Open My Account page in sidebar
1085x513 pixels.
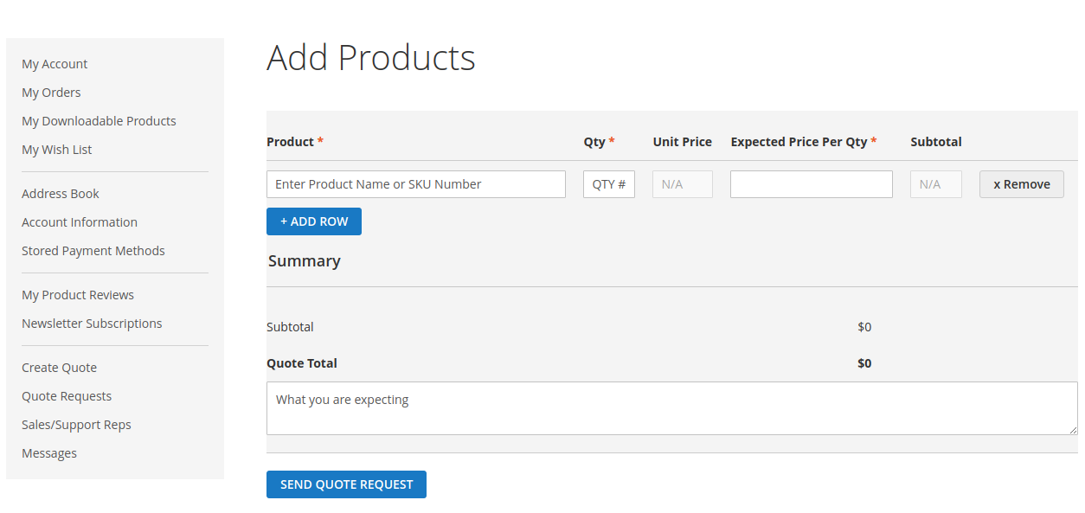55,64
